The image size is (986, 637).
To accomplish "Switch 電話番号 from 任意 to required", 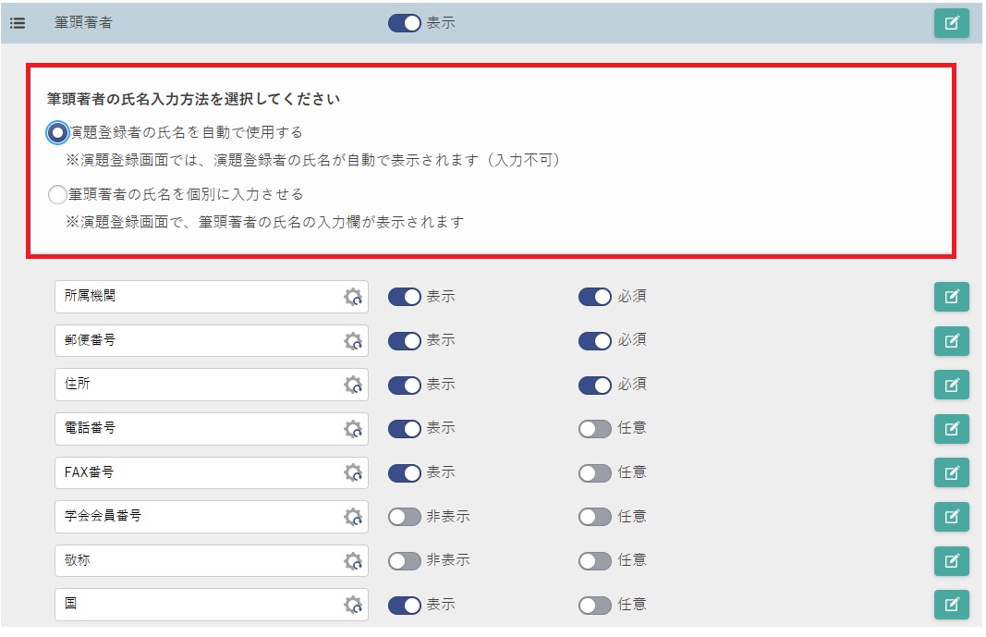I will (x=595, y=429).
